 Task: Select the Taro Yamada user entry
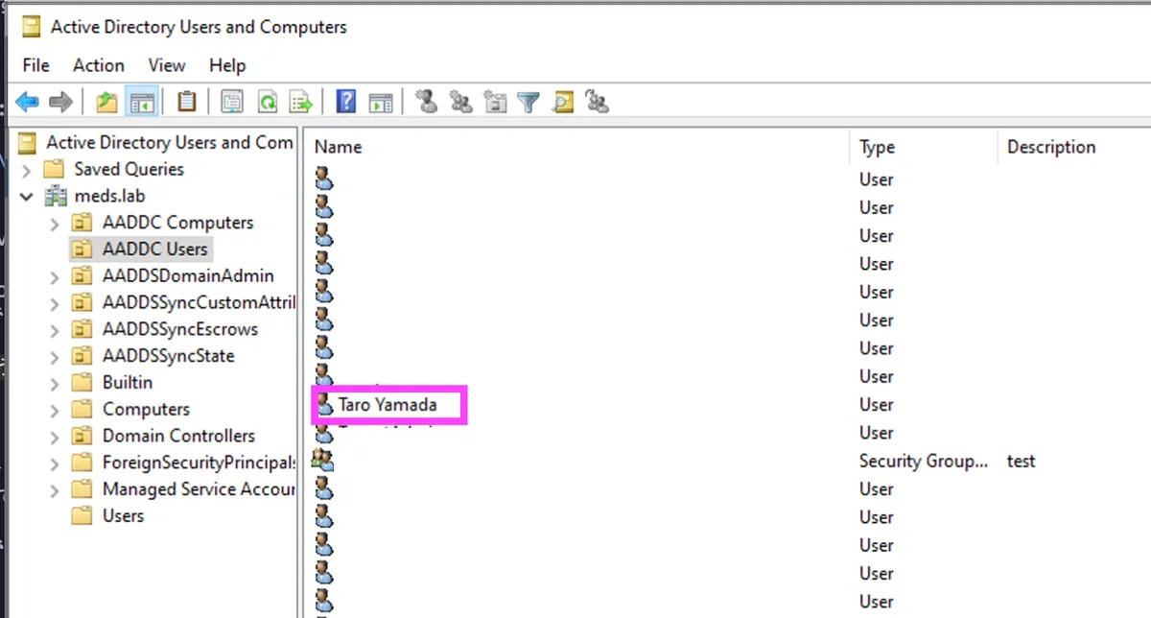click(x=388, y=405)
